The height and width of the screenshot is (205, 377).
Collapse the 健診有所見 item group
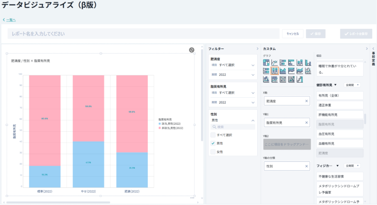[x=335, y=85]
